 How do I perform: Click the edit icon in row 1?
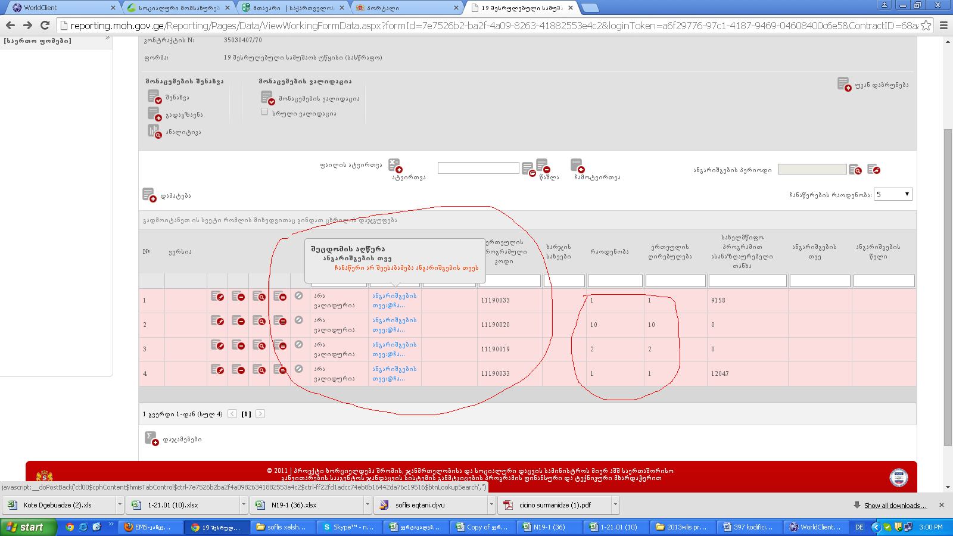(x=217, y=296)
